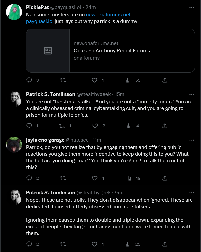Screen dimensions: 201x252
Task: Open PicklePat's profile picture
Action: coord(14,12)
